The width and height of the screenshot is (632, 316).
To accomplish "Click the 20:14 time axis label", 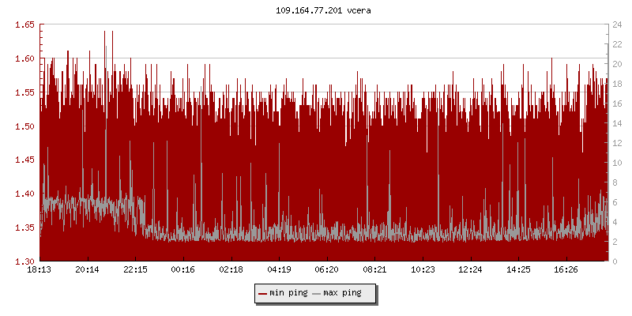I will (x=88, y=270).
